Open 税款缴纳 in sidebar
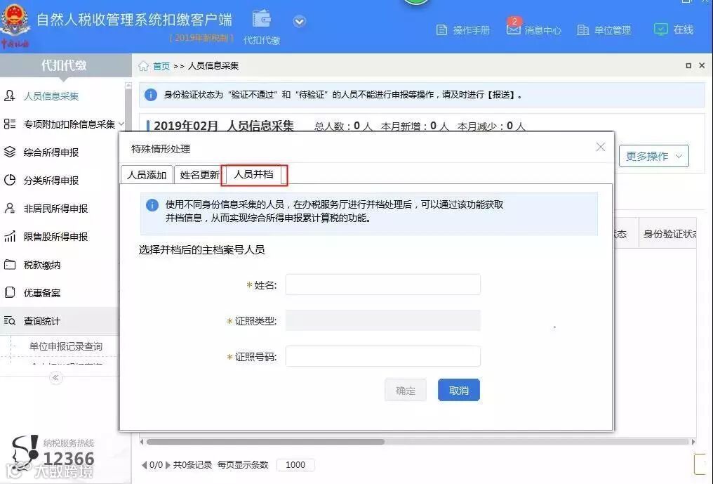The height and width of the screenshot is (484, 713). [x=42, y=265]
